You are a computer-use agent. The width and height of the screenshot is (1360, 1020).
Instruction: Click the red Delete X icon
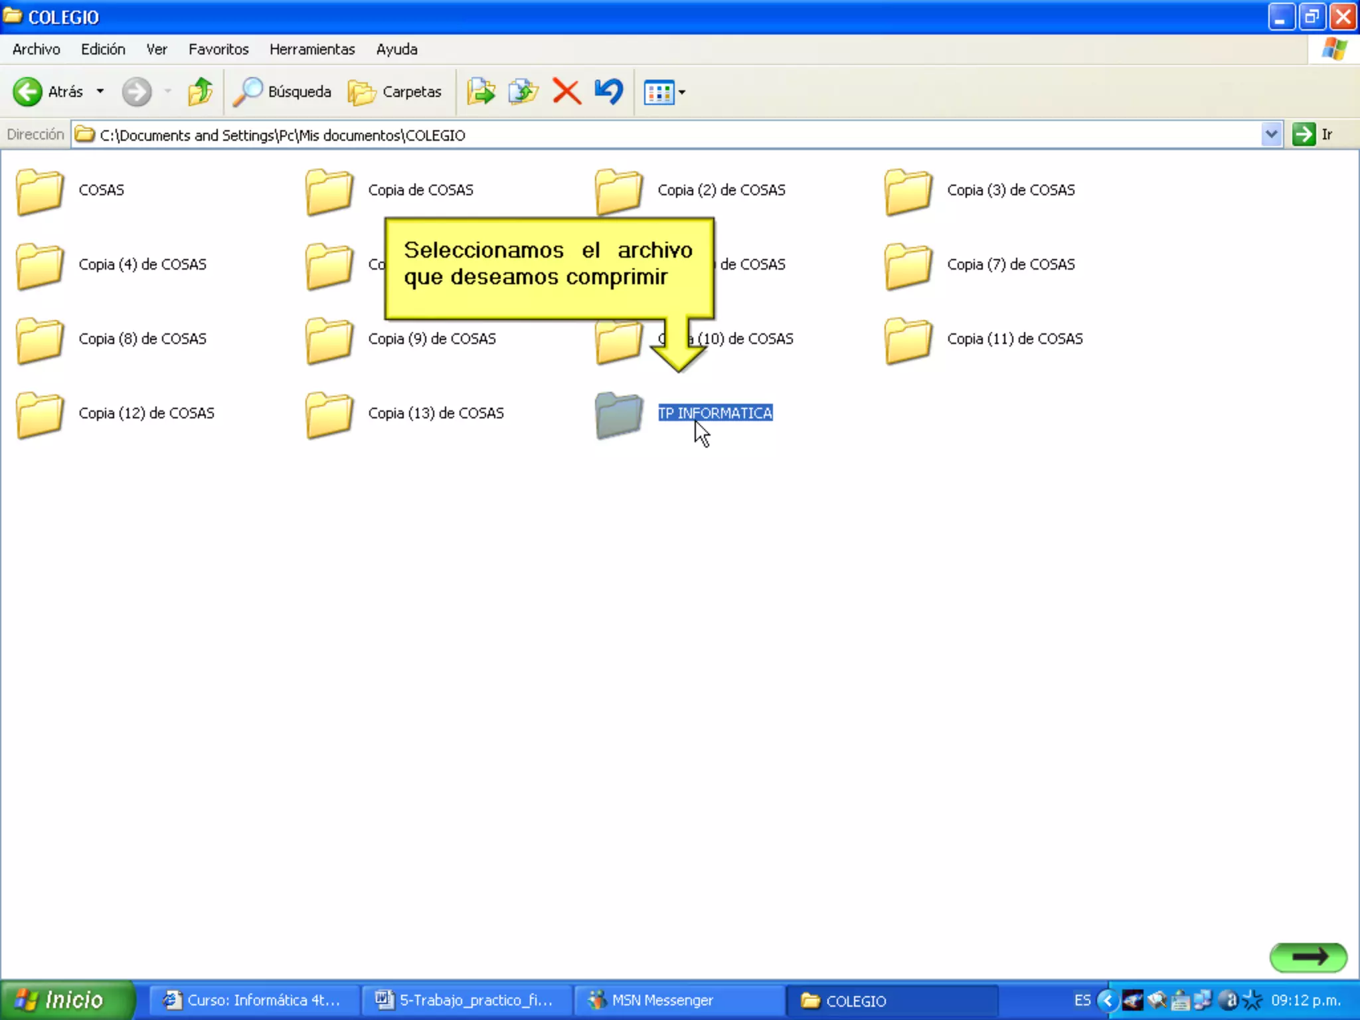click(566, 92)
